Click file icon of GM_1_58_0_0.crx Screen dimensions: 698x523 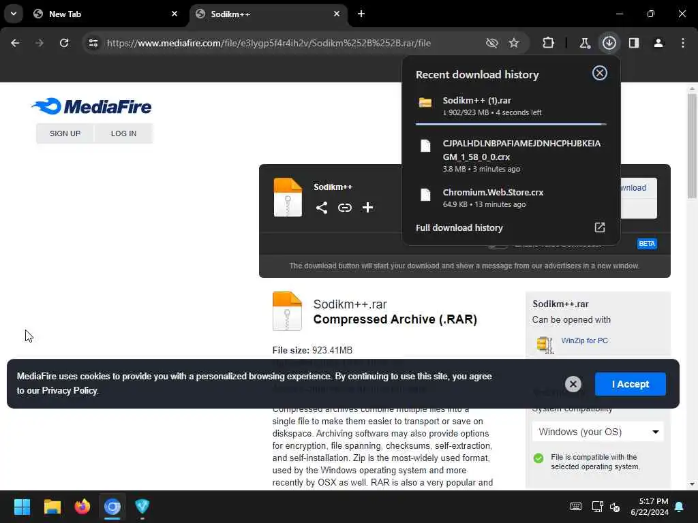425,146
